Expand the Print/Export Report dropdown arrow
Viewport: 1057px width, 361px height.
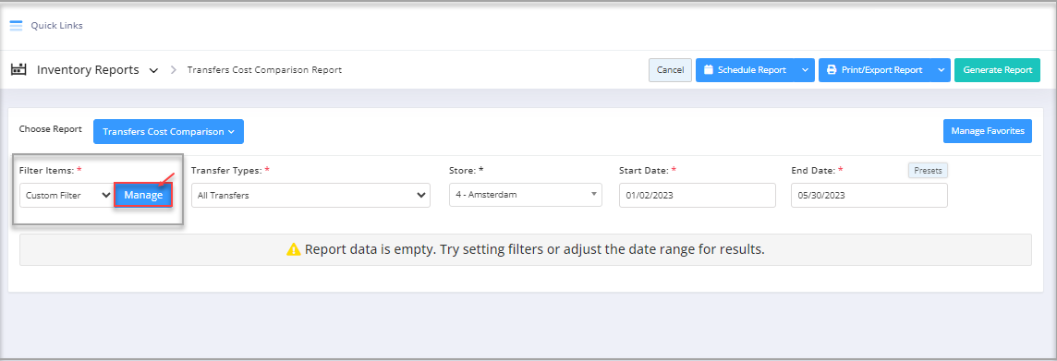tap(942, 70)
